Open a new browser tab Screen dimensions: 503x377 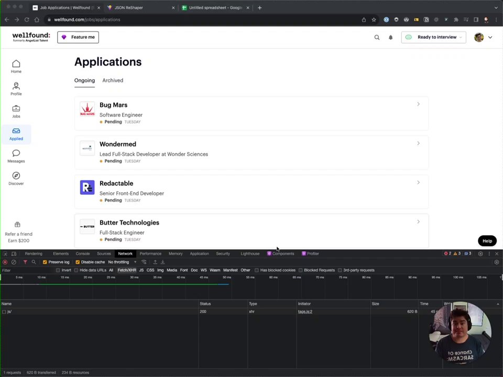pos(259,8)
